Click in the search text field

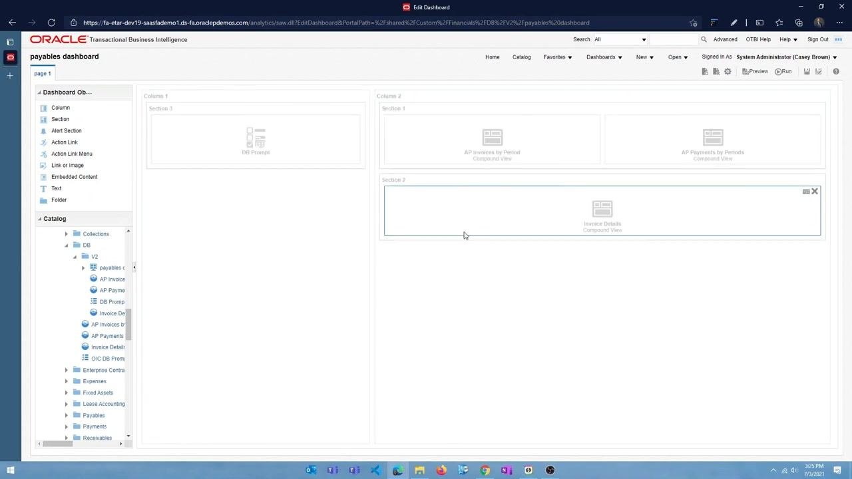674,40
